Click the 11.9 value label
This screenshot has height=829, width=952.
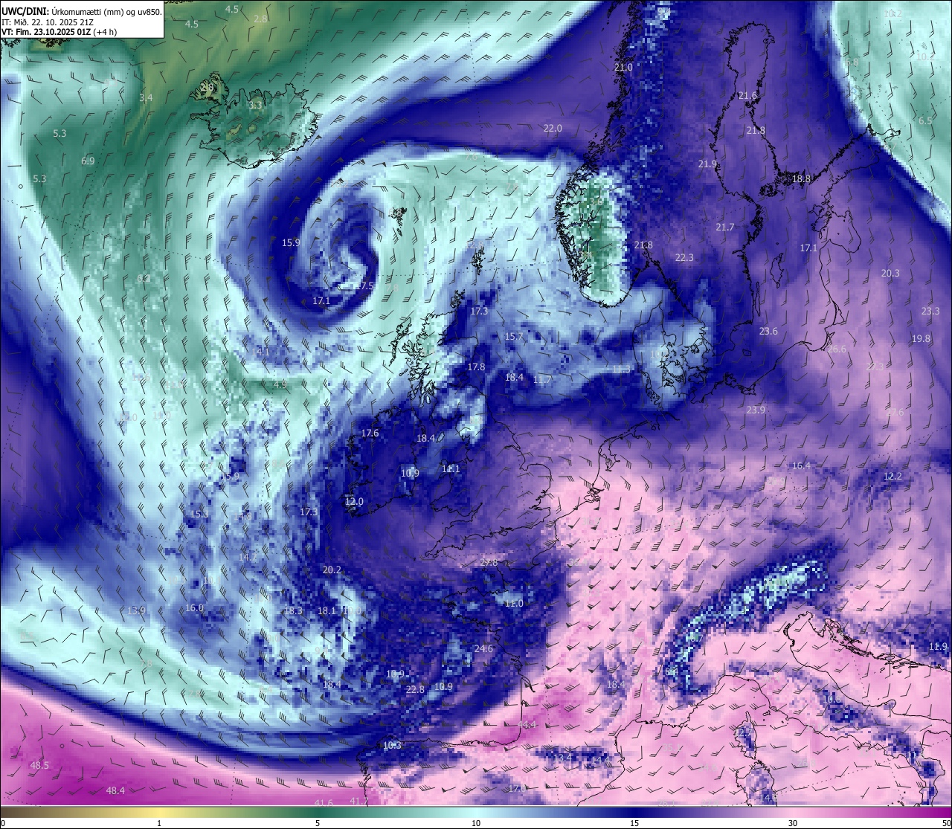click(939, 646)
